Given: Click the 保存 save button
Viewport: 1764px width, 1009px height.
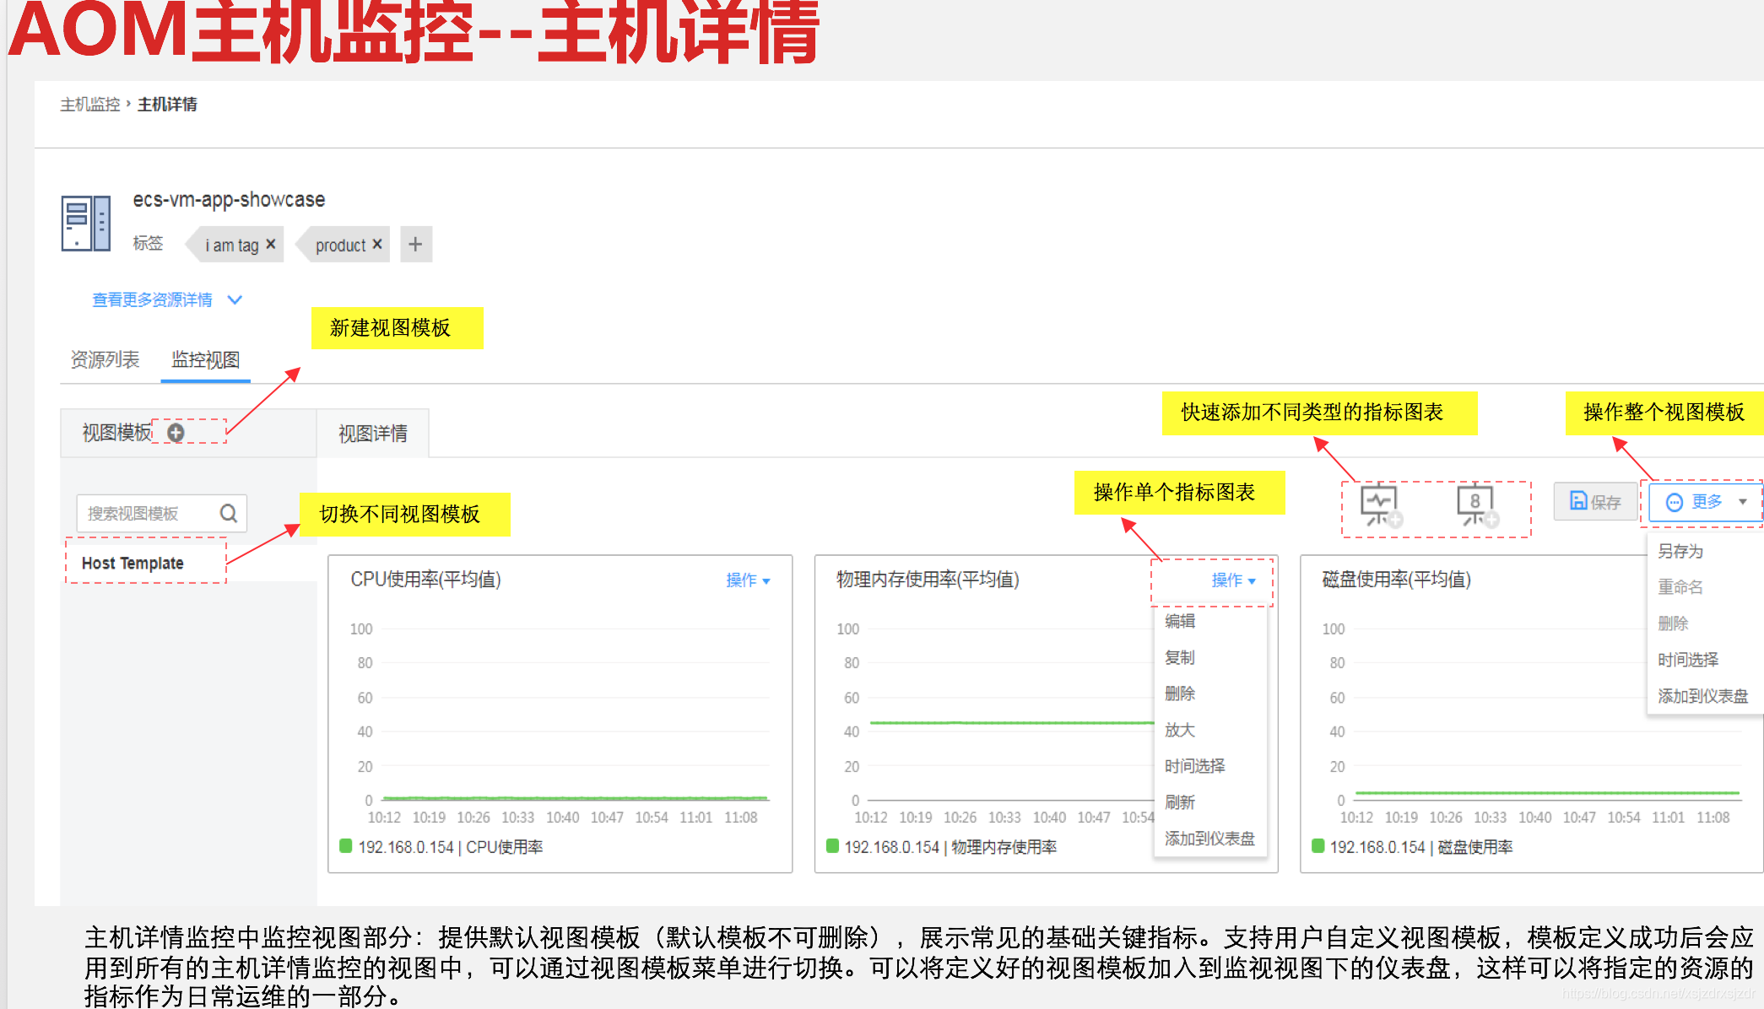Looking at the screenshot, I should pyautogui.click(x=1595, y=502).
